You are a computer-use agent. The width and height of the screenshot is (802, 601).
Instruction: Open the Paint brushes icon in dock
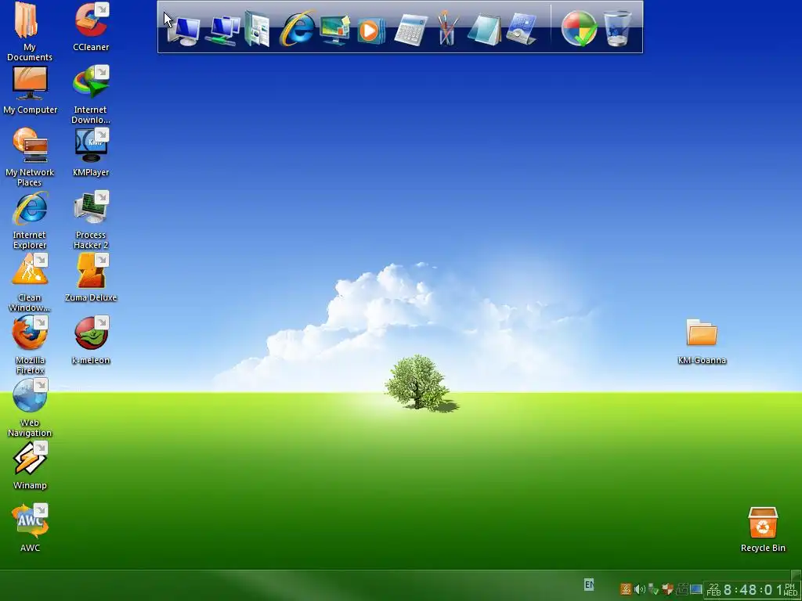pos(447,29)
